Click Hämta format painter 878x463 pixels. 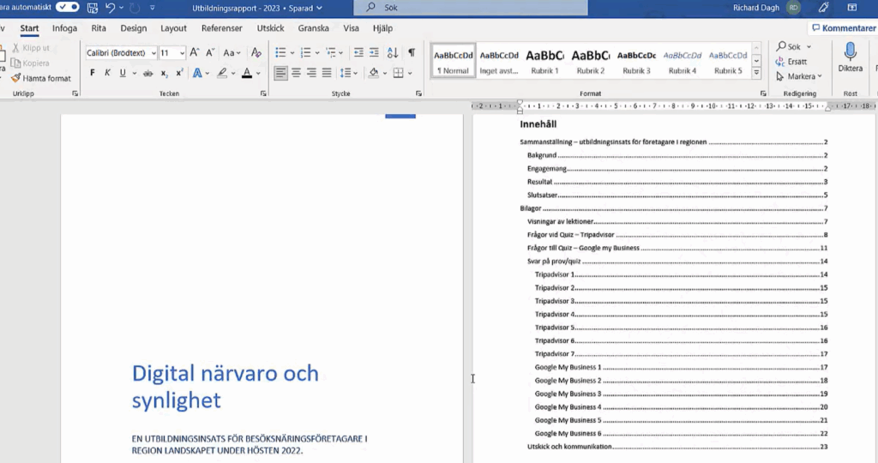tap(41, 78)
